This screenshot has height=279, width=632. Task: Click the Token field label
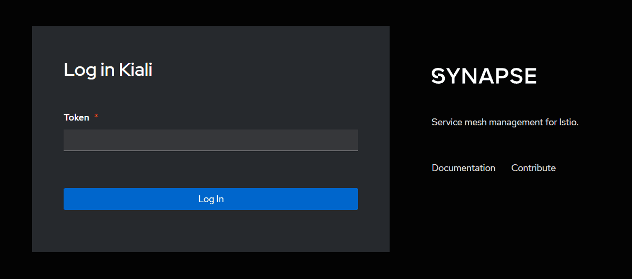(76, 117)
